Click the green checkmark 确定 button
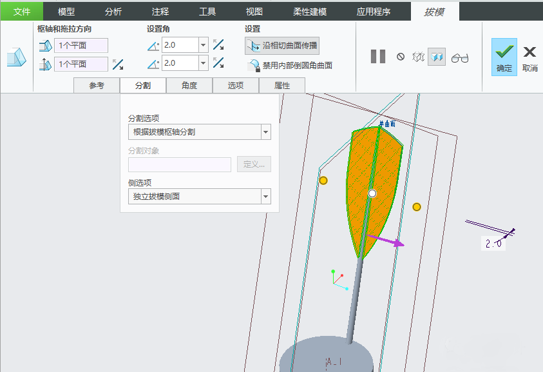Viewport: 543px width, 372px height. pos(504,56)
